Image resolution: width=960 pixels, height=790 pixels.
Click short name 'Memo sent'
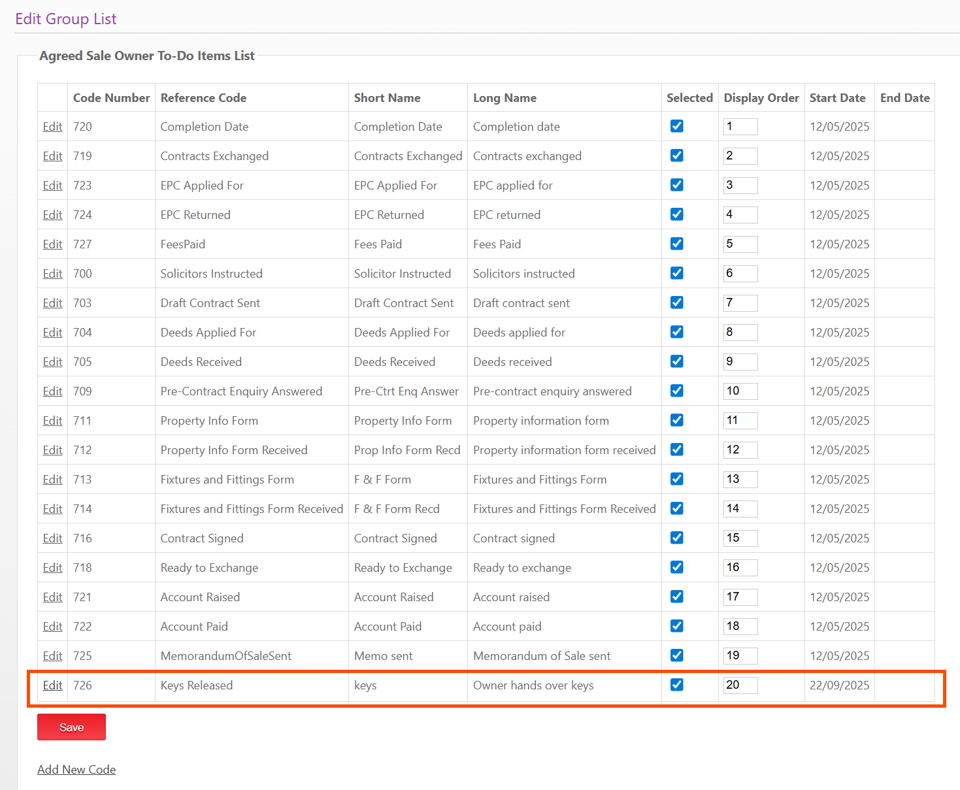pyautogui.click(x=383, y=656)
